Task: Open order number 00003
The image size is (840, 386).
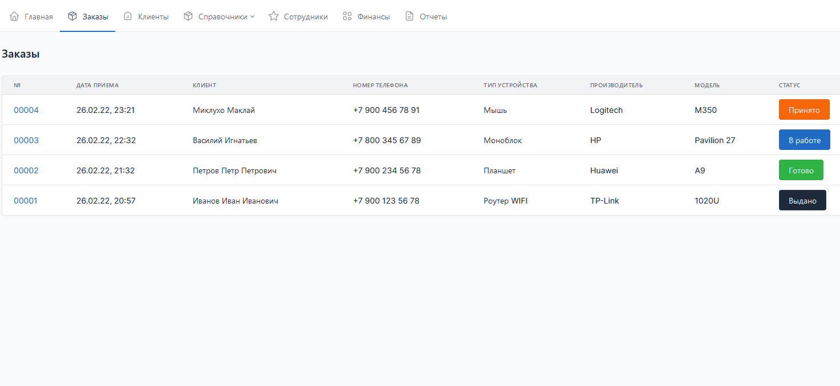Action: point(26,140)
